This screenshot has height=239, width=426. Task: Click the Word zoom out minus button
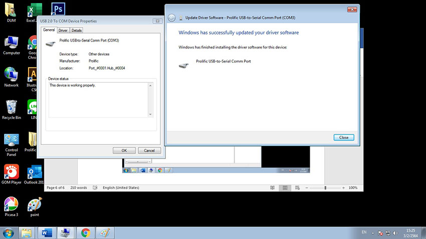tap(307, 188)
